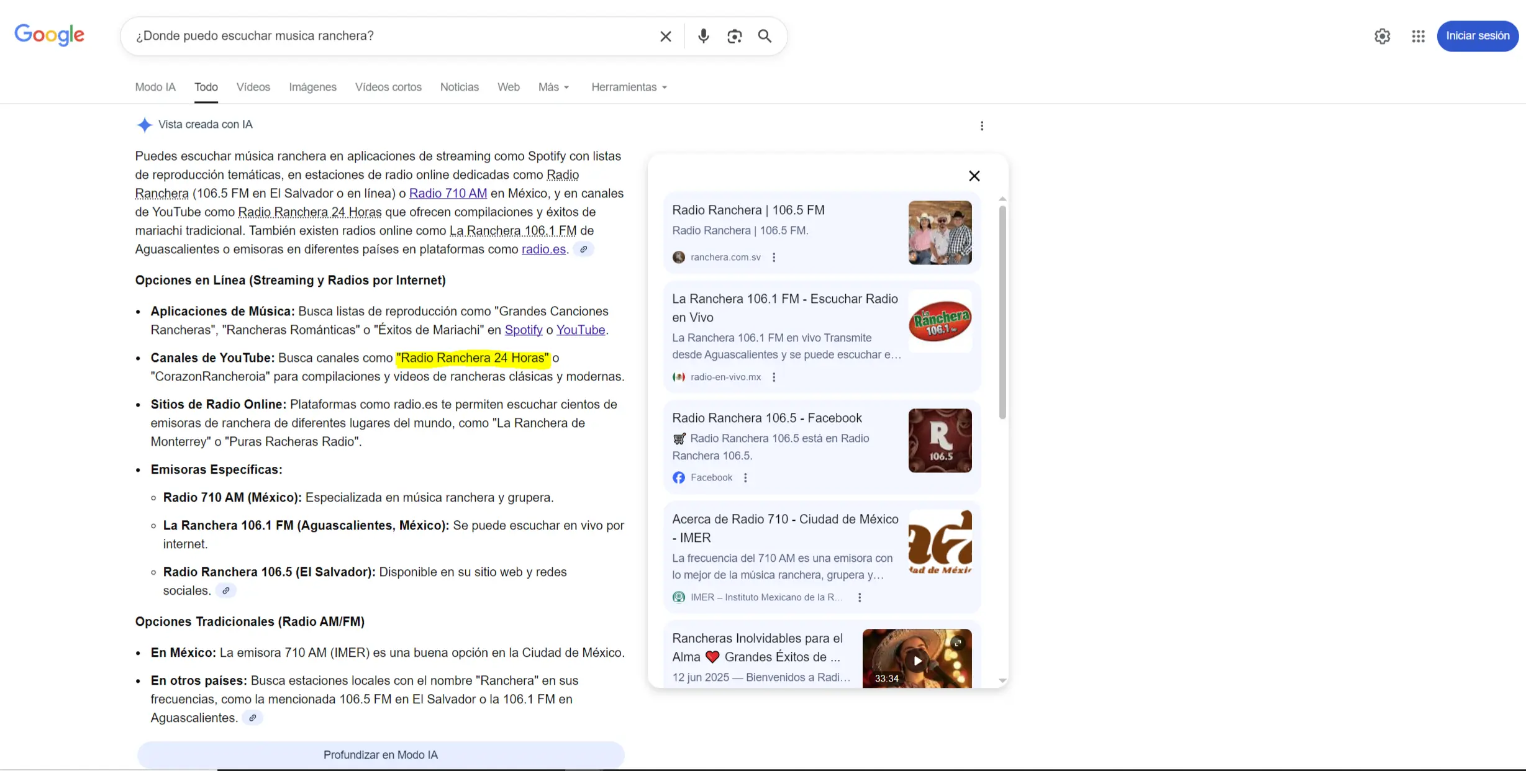The image size is (1526, 771).
Task: Click the IMER source favicon
Action: 679,597
